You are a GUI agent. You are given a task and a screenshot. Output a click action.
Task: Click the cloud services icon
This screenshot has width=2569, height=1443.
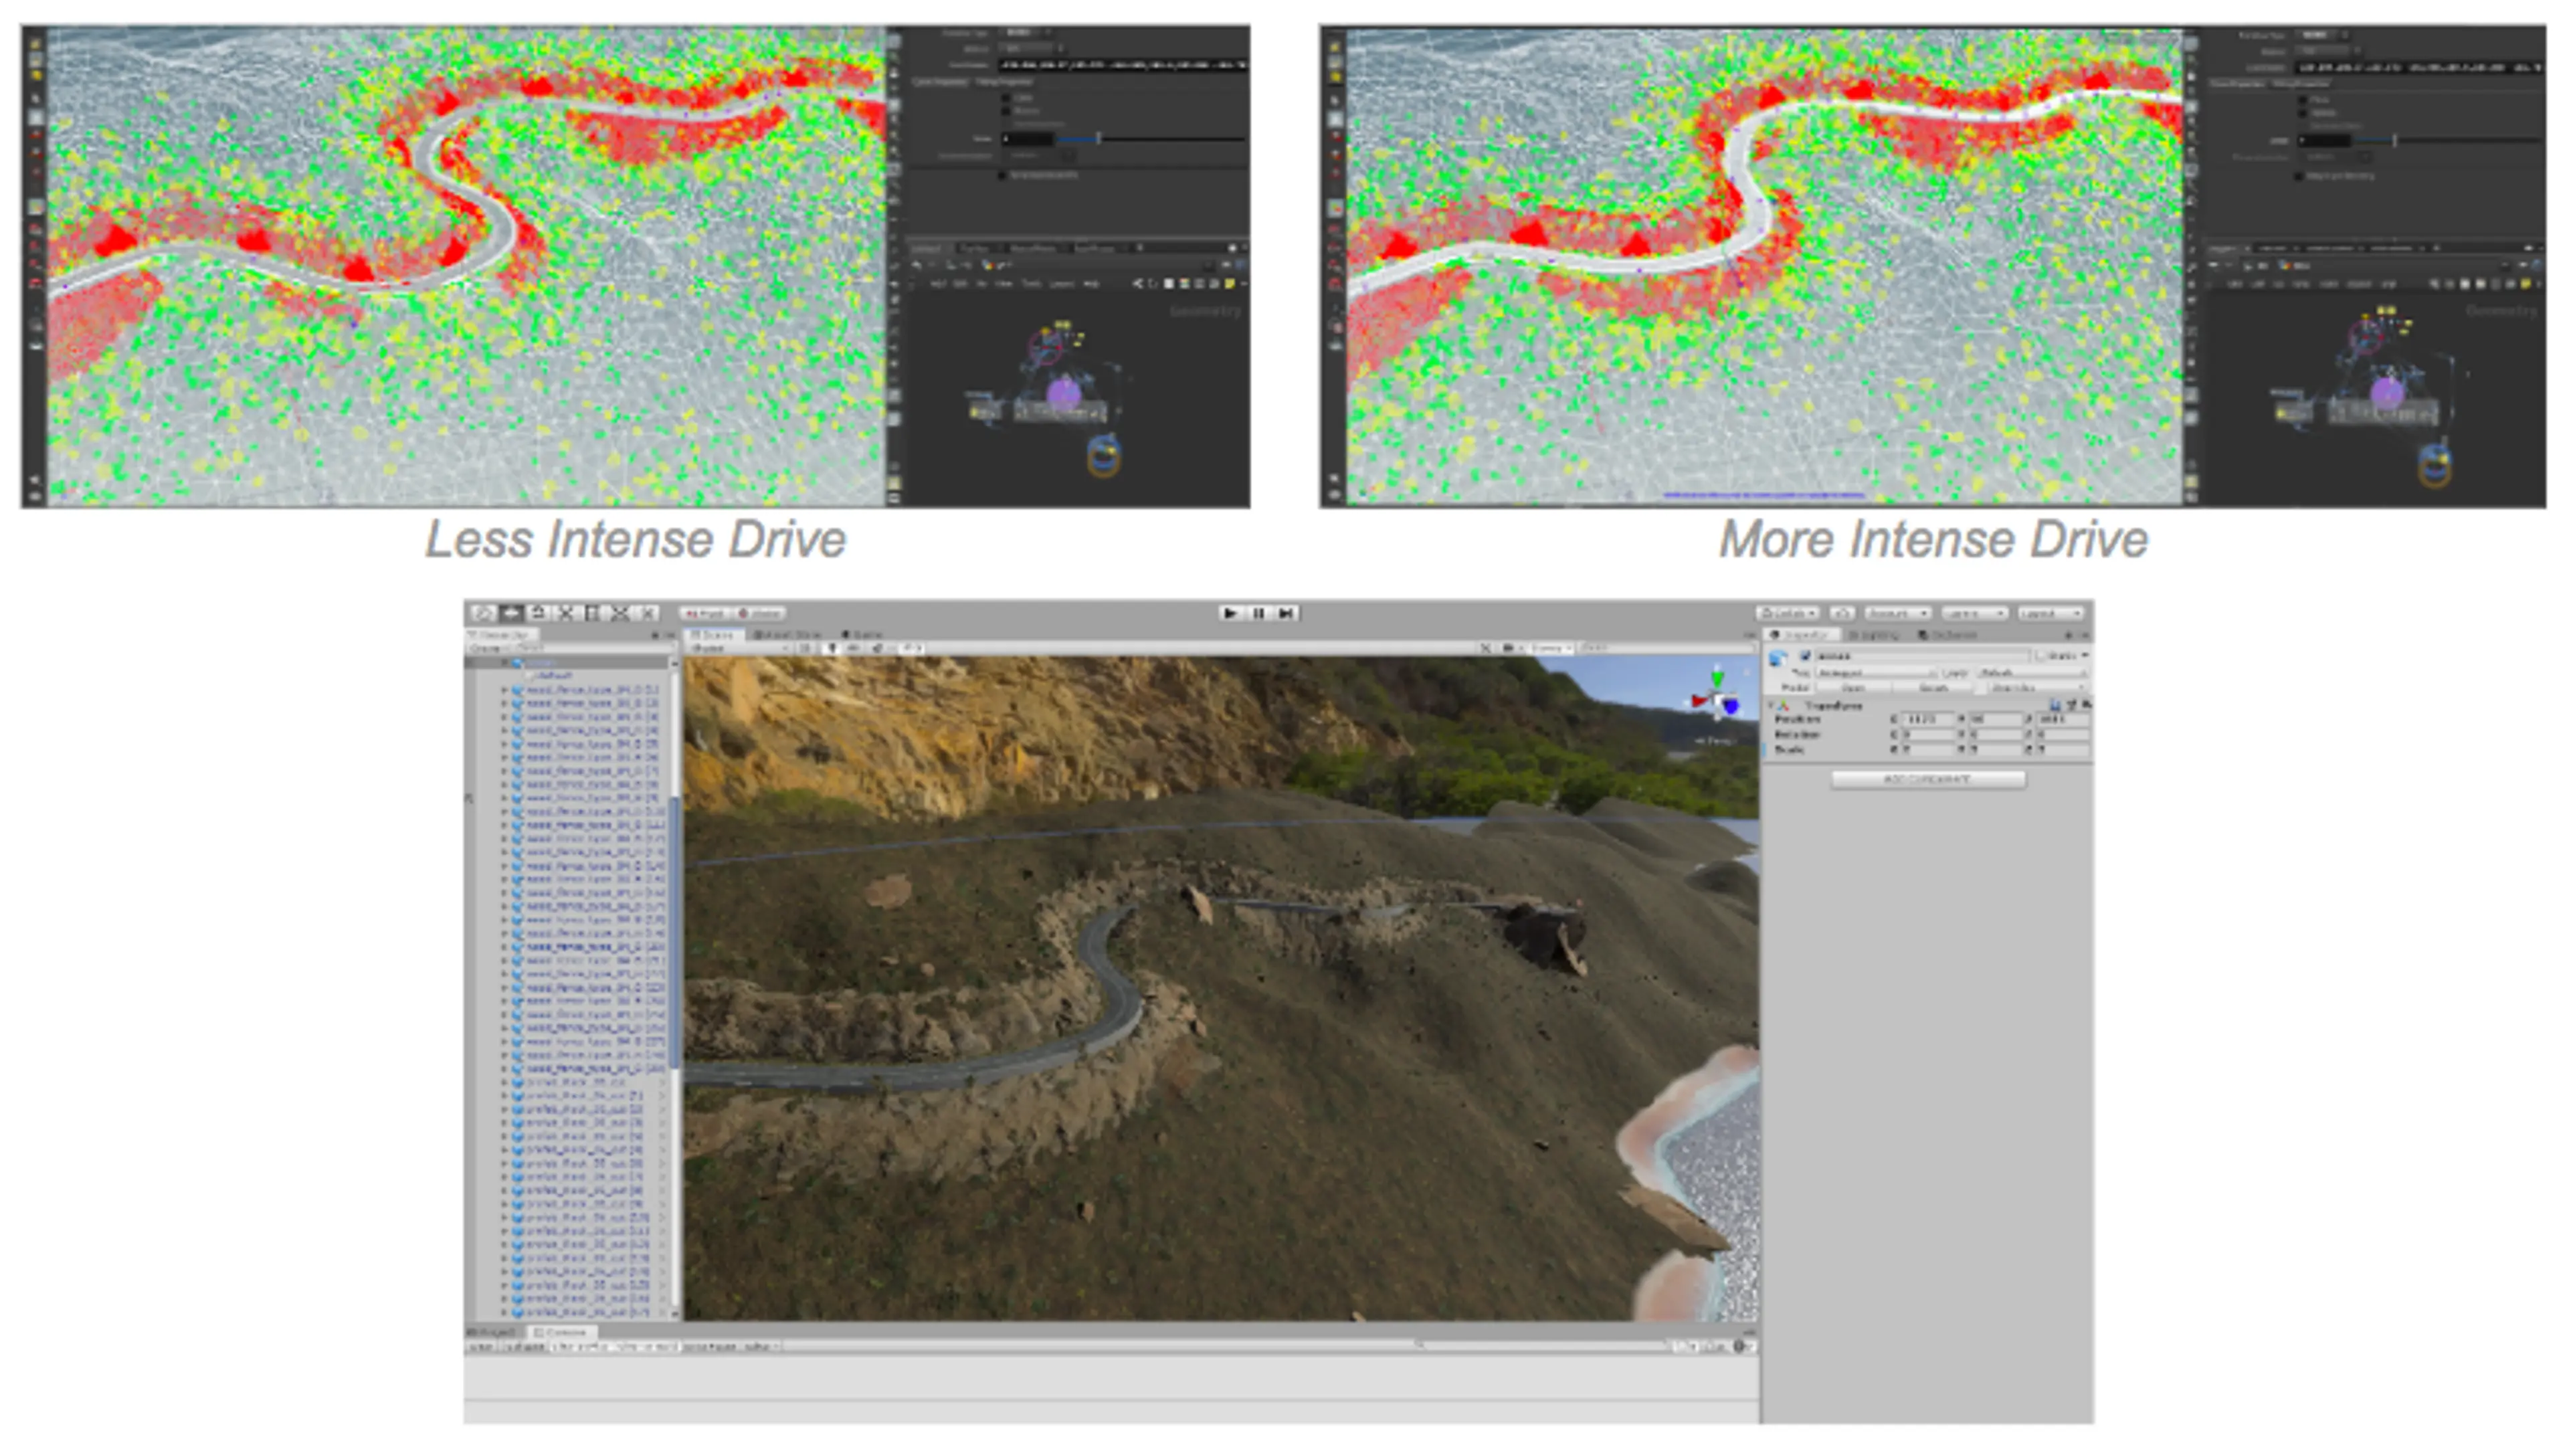[1842, 612]
